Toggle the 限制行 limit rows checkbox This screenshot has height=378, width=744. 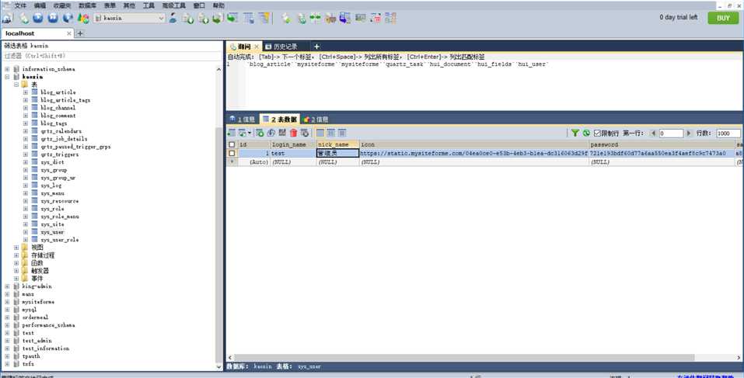[x=597, y=133]
